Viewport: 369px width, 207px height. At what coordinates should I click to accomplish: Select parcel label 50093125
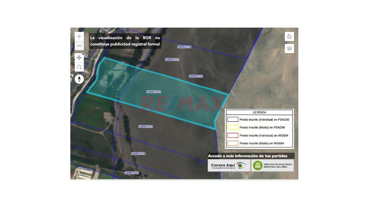[x=132, y=173]
